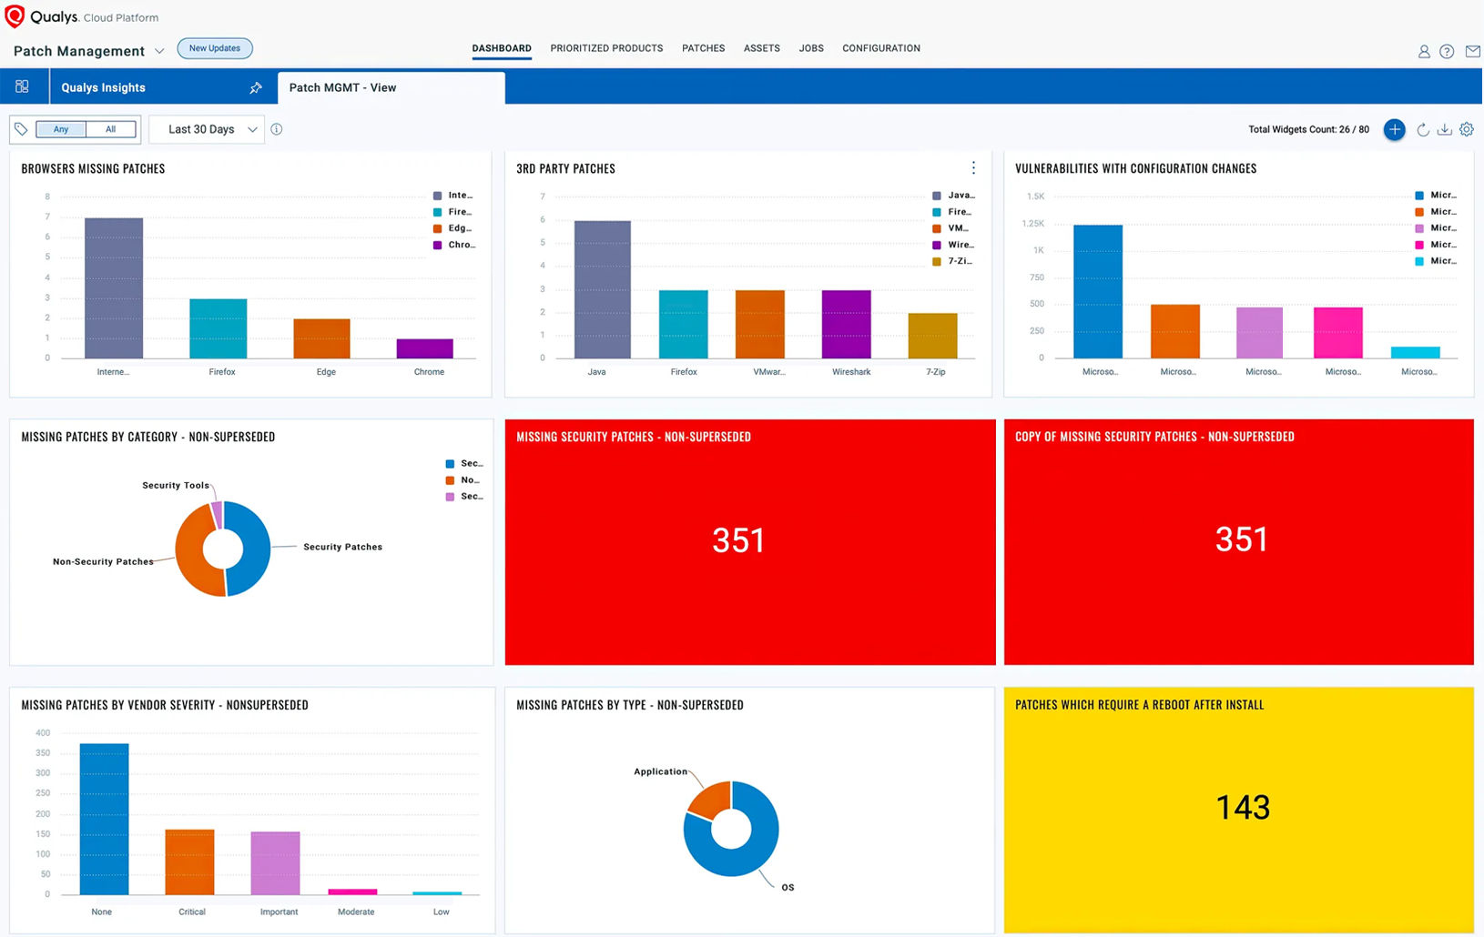The image size is (1484, 937).
Task: Open dashboard settings gear icon
Action: 1467,129
